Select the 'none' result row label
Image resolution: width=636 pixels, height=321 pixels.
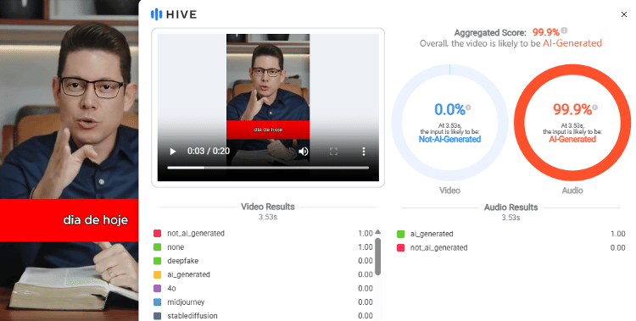point(176,247)
